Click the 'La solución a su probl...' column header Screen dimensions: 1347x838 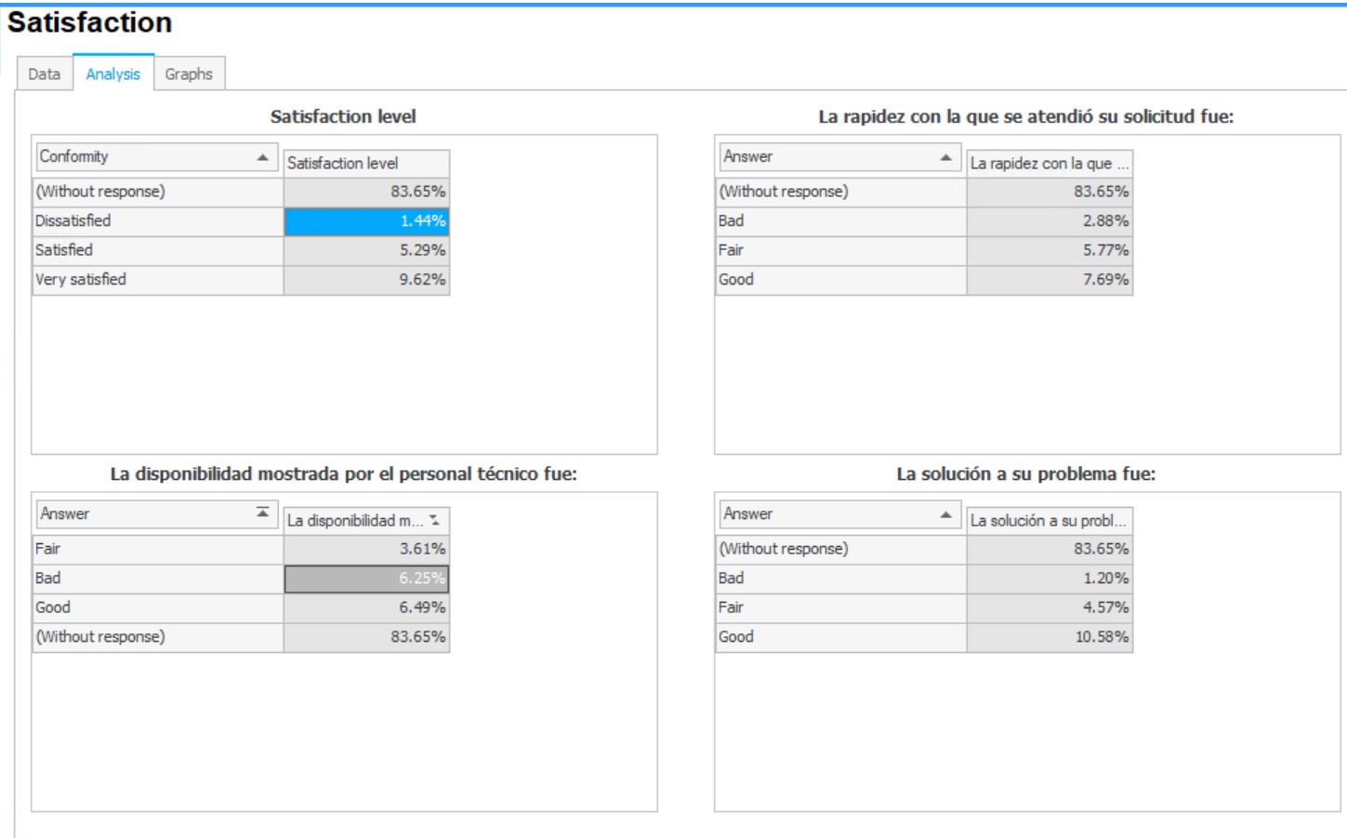1049,521
